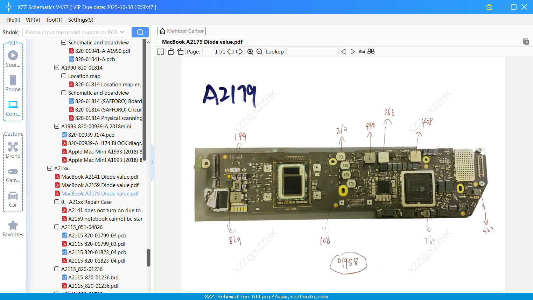
Task: Open the Member Center
Action: coord(181,31)
